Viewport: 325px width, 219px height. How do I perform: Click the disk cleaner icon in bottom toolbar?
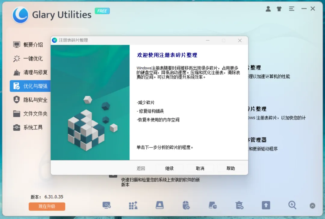click(159, 205)
